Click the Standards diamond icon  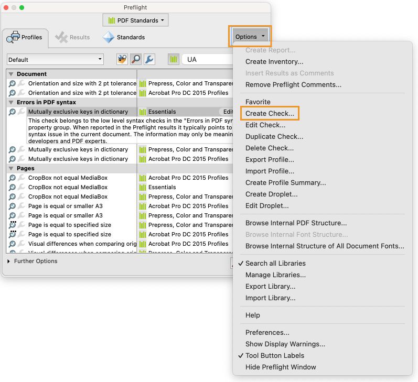coord(109,37)
